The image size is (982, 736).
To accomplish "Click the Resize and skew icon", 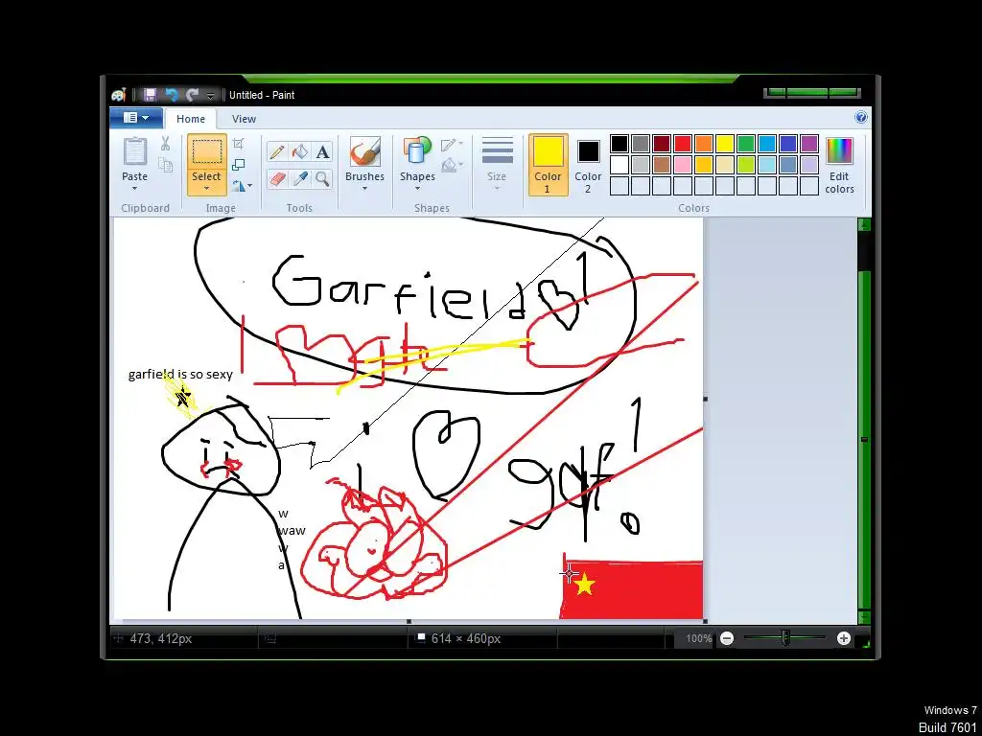I will pos(238,165).
